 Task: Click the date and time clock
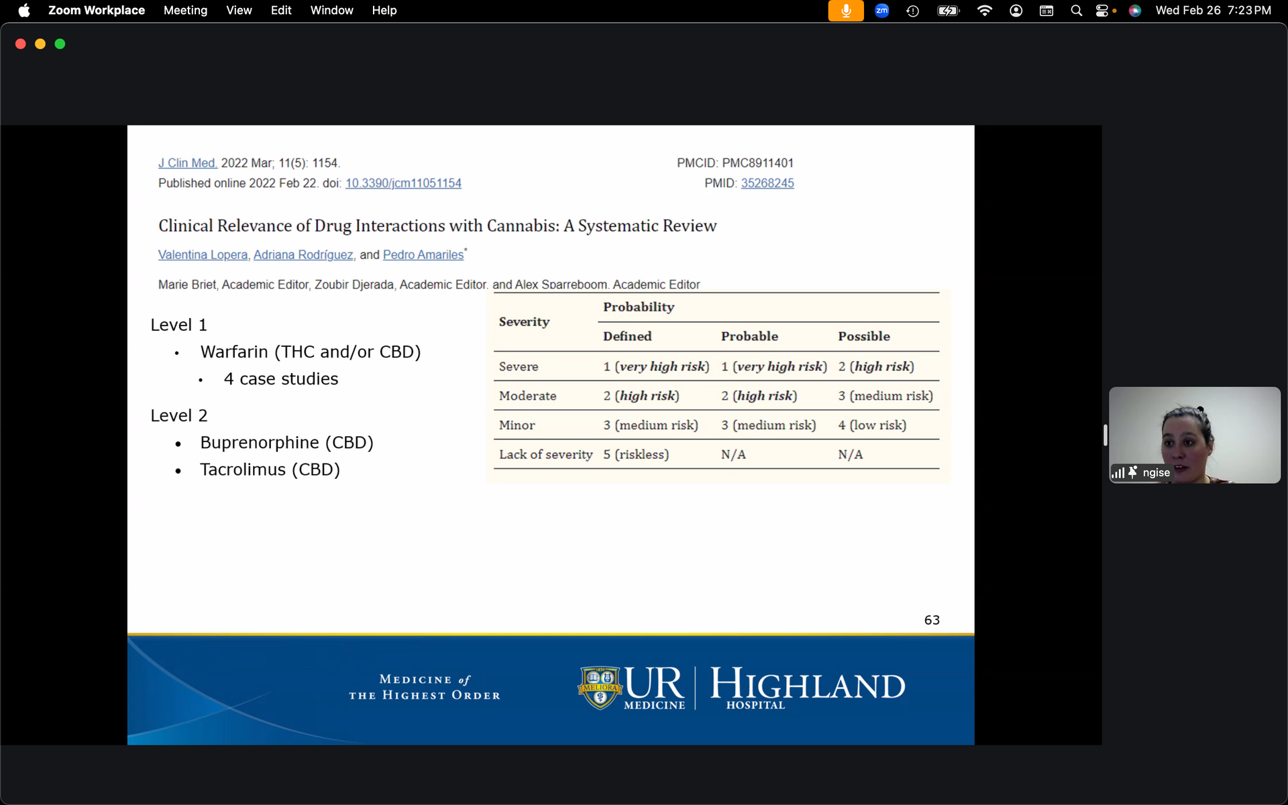coord(1213,11)
